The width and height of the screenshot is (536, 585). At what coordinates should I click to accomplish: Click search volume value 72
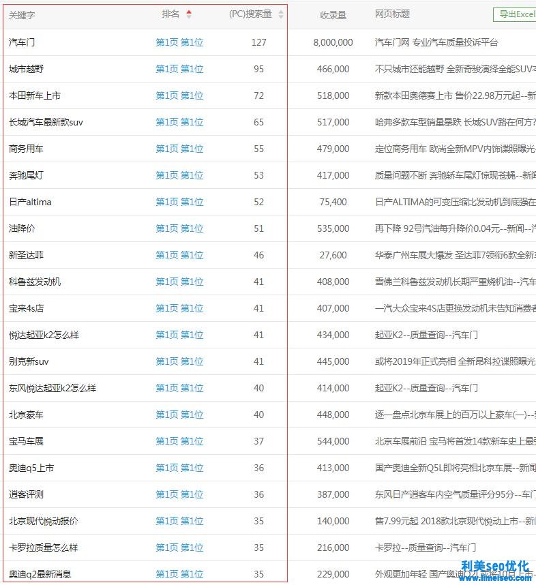[258, 95]
